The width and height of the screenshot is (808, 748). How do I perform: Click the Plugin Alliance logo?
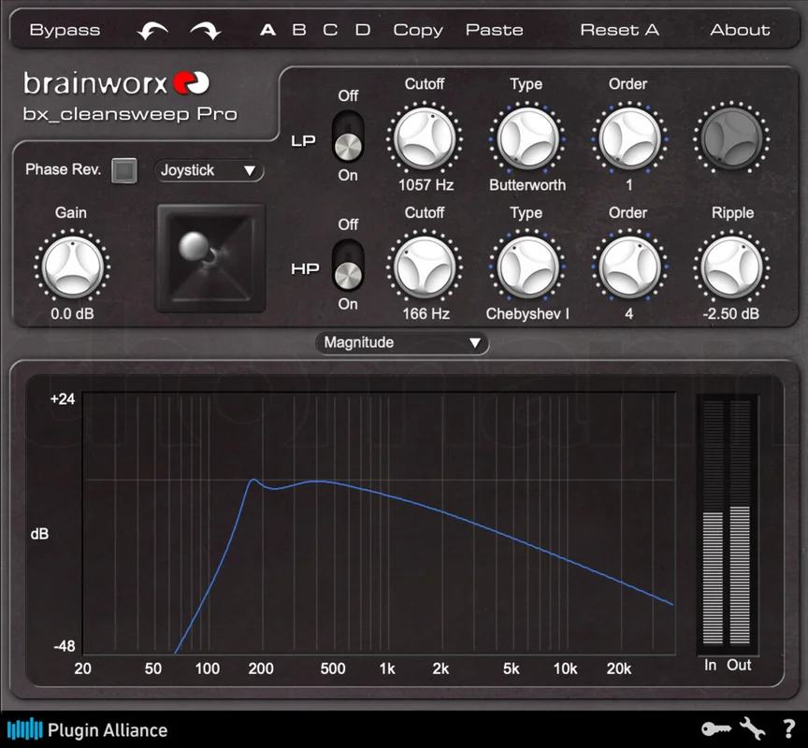[87, 729]
